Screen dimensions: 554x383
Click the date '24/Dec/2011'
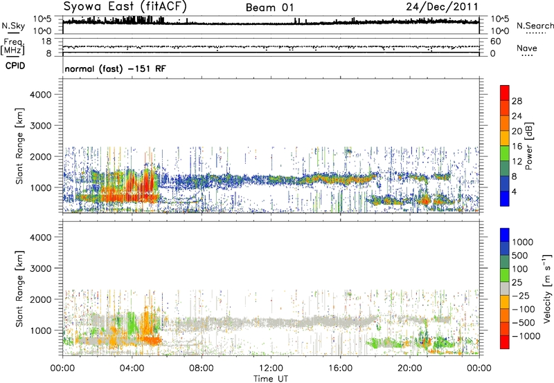442,7
